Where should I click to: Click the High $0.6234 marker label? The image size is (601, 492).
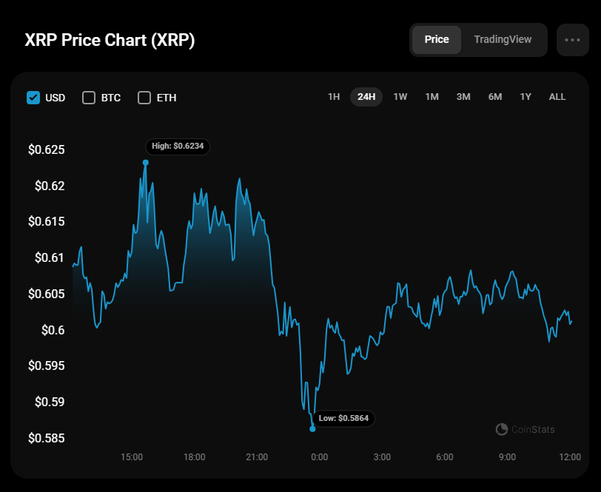coord(178,146)
